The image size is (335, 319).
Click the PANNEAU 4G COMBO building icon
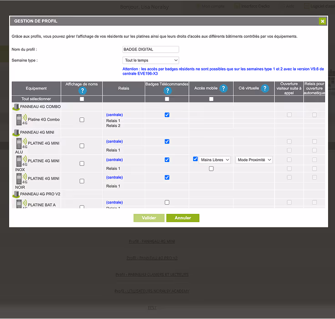tap(16, 107)
